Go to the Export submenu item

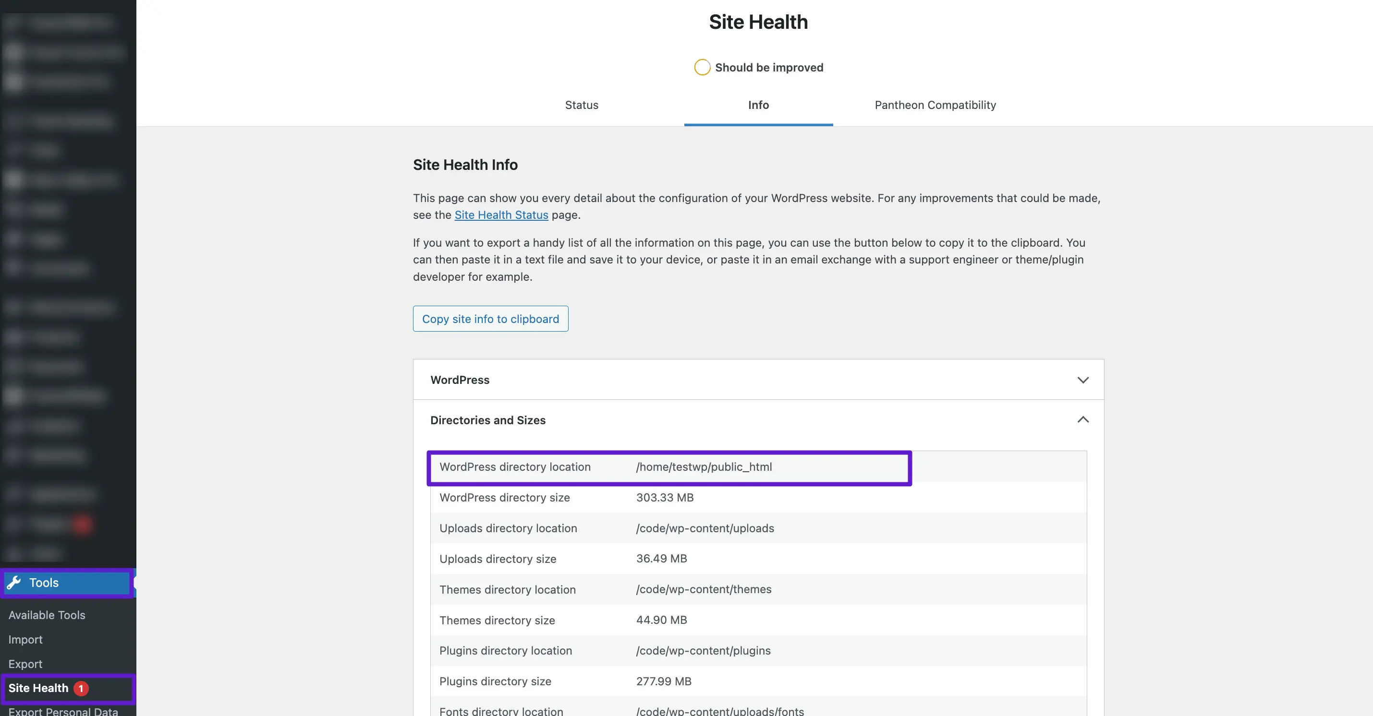coord(25,664)
